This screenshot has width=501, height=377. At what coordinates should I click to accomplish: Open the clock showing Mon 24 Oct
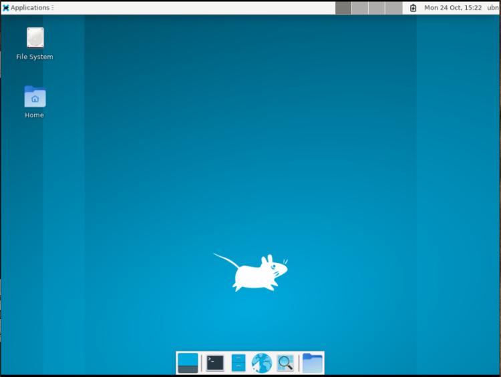[x=453, y=7]
